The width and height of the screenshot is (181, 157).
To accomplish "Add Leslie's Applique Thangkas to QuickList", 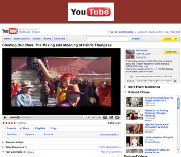I will tap(128, 145).
